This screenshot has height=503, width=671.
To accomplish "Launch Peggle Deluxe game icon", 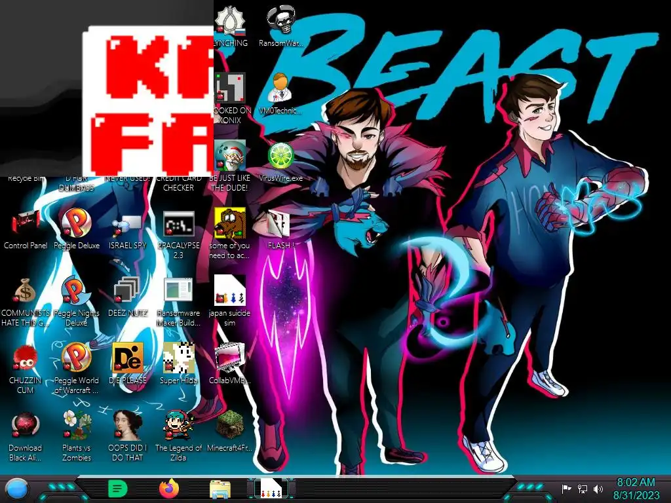I will (x=76, y=223).
